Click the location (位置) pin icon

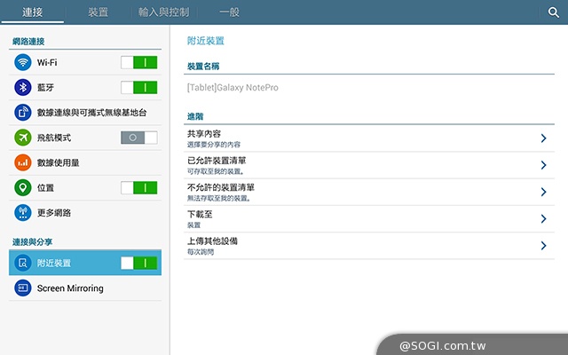[22, 188]
